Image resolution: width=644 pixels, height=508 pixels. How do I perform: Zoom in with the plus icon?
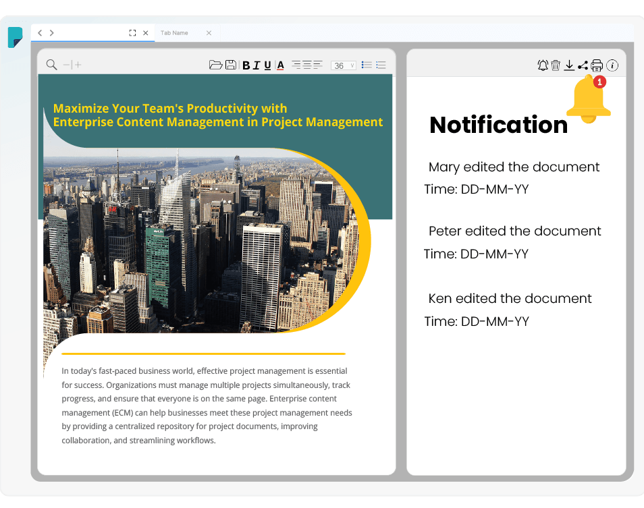[x=78, y=65]
